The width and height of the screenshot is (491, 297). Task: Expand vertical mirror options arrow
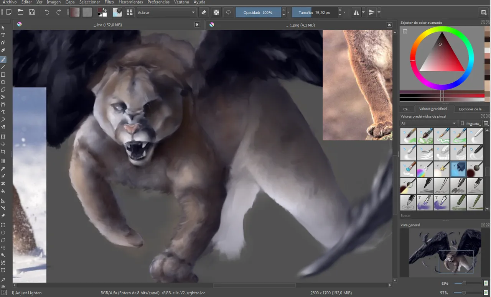[x=379, y=12]
